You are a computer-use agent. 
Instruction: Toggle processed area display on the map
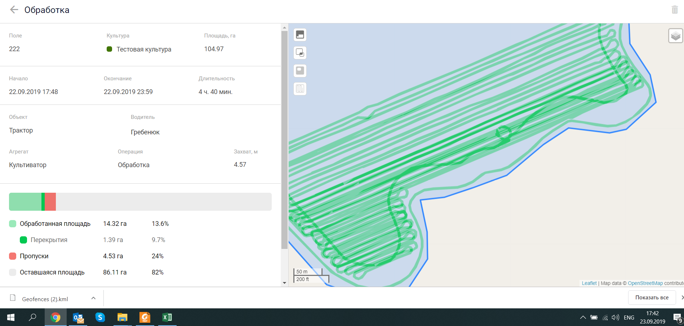point(300,35)
